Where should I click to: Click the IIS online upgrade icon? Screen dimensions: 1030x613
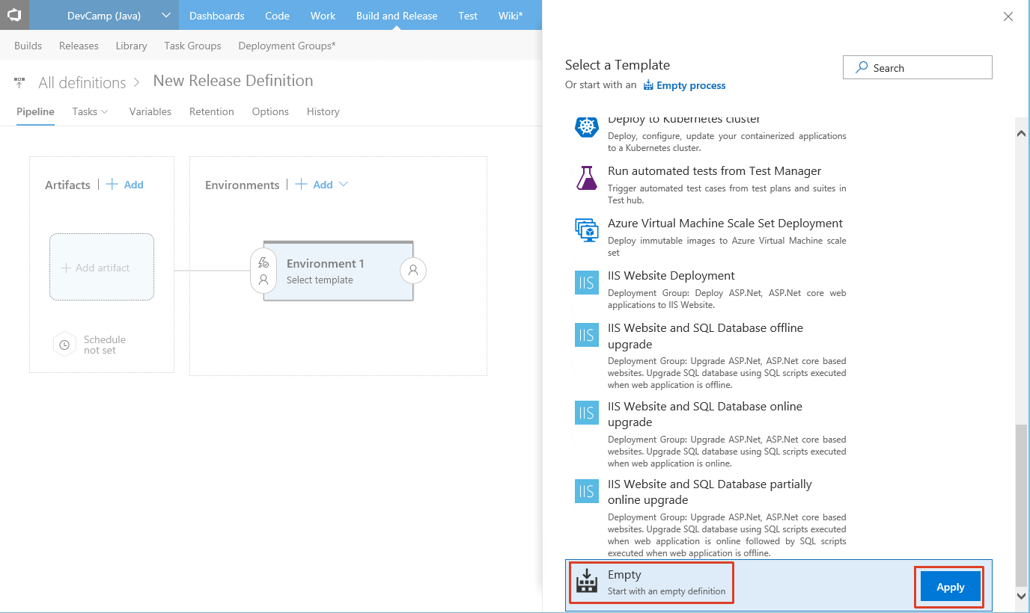point(587,413)
